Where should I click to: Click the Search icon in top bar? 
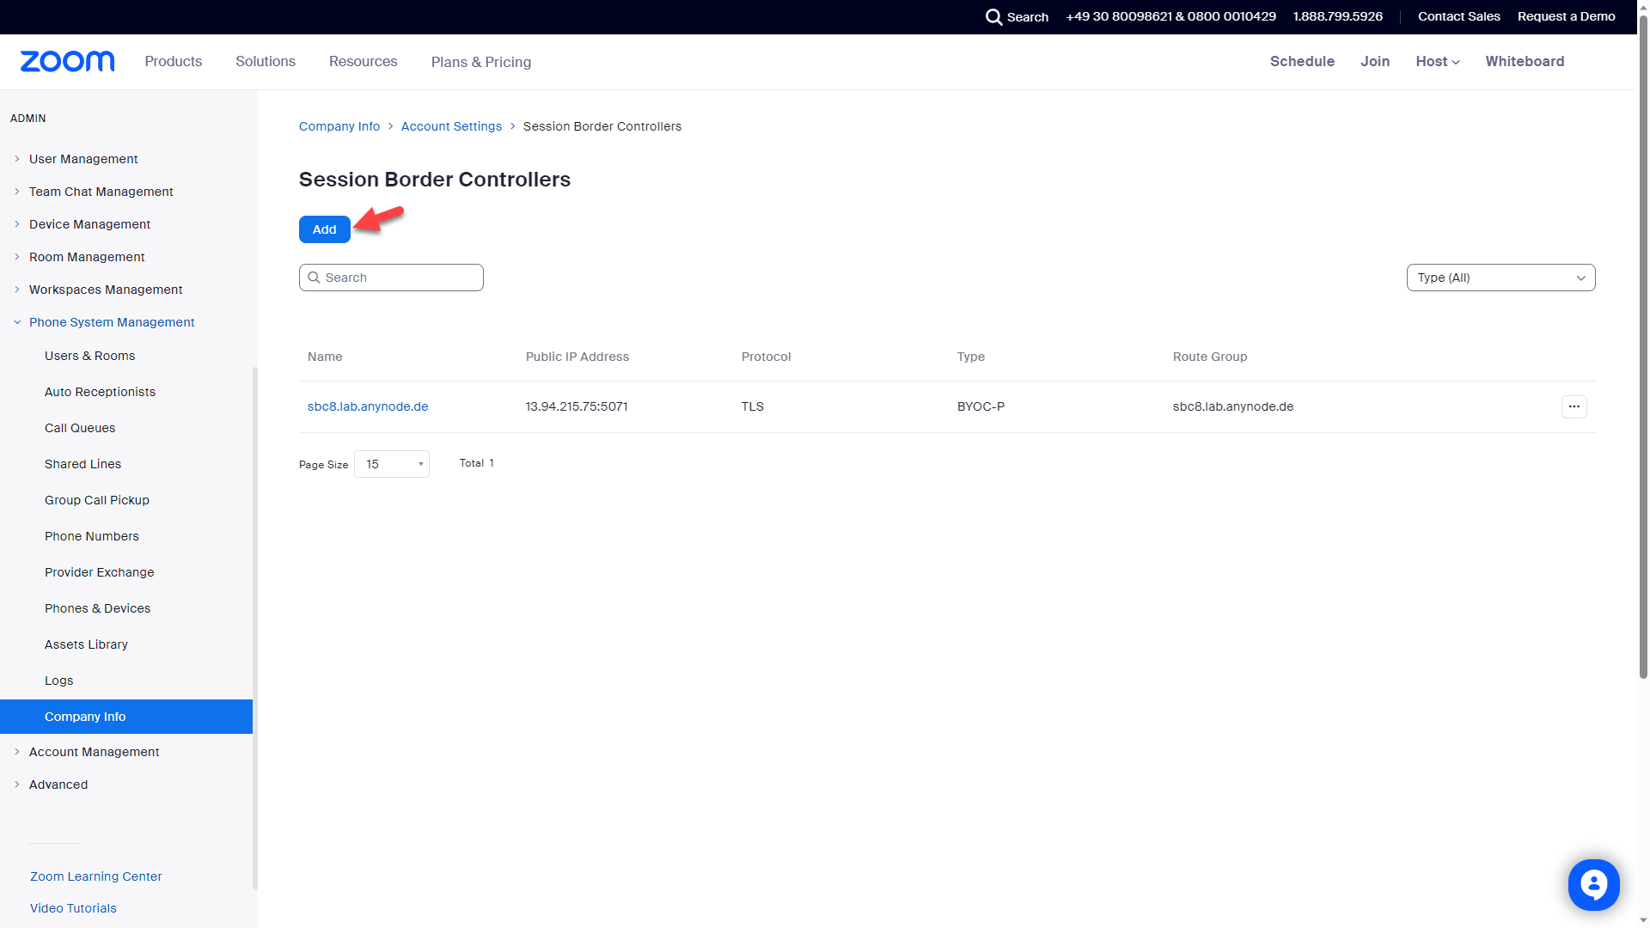click(993, 17)
